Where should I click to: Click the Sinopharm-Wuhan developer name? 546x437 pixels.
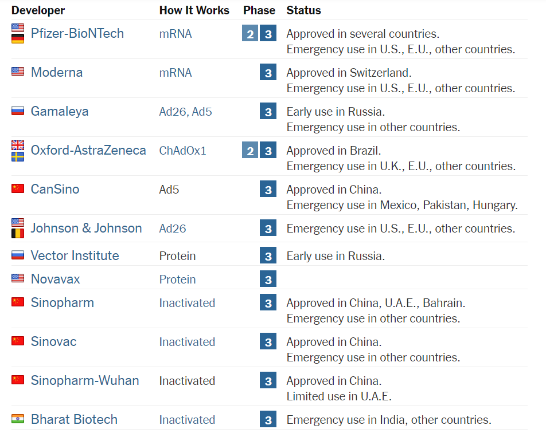85,380
